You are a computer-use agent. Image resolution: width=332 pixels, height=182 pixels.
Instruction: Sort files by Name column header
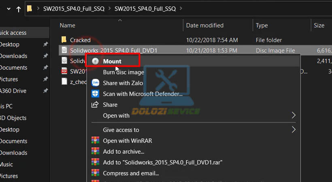pyautogui.click(x=68, y=25)
